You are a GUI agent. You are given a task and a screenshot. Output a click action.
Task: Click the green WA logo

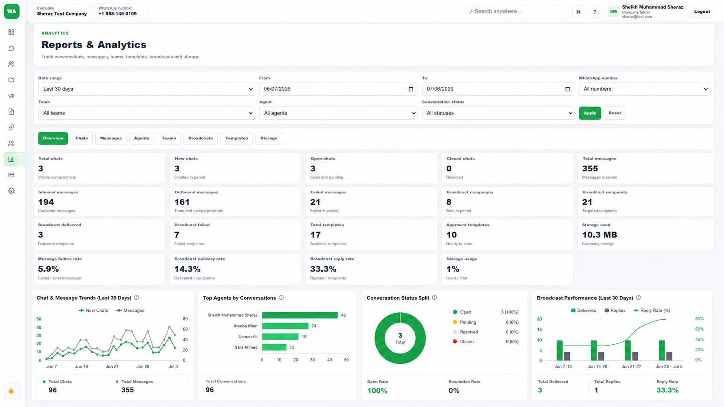pyautogui.click(x=12, y=11)
